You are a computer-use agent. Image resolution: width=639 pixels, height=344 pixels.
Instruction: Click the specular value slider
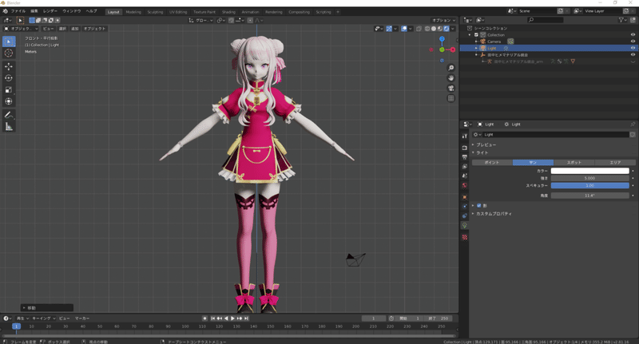[x=589, y=186]
